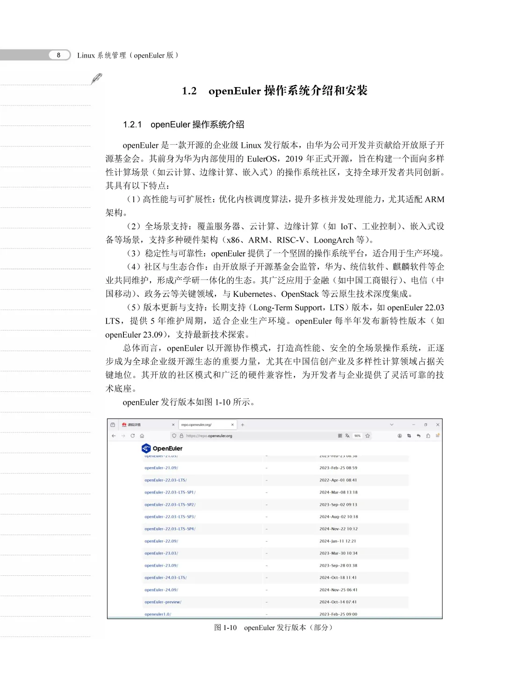
Task: Open the openEuler-24.09/ directory link
Action: [x=161, y=590]
